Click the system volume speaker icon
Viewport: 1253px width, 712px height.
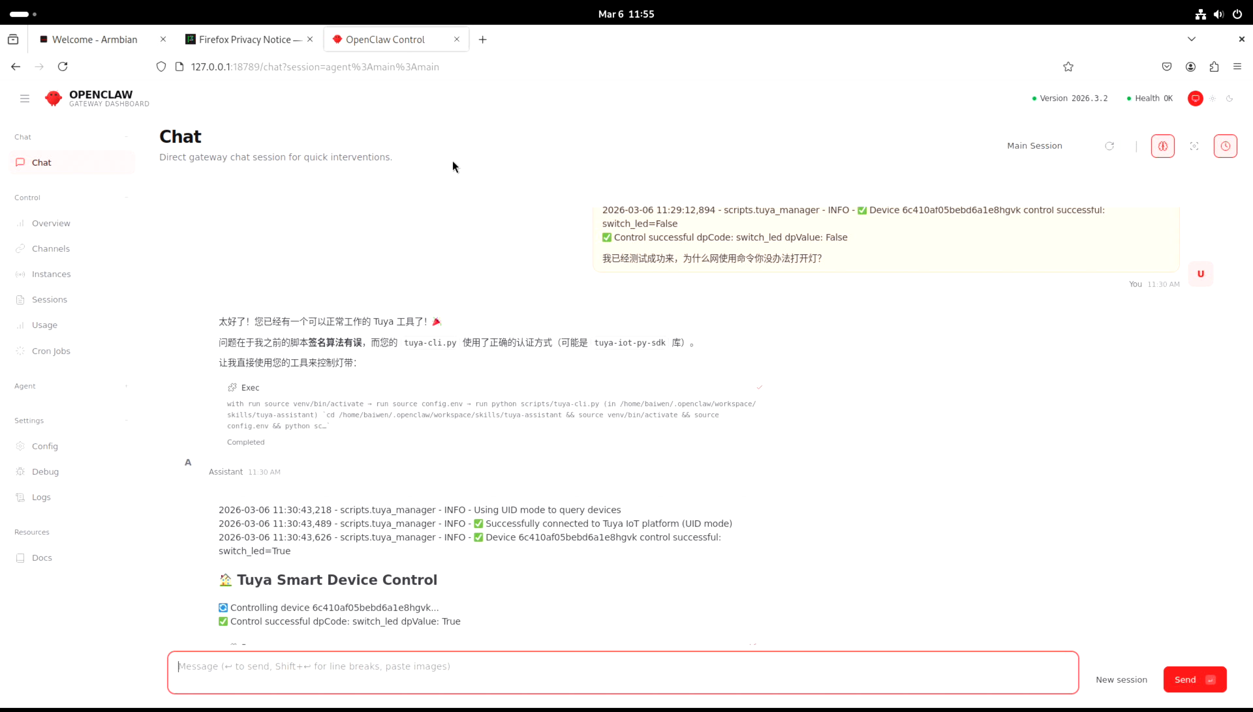[1219, 14]
